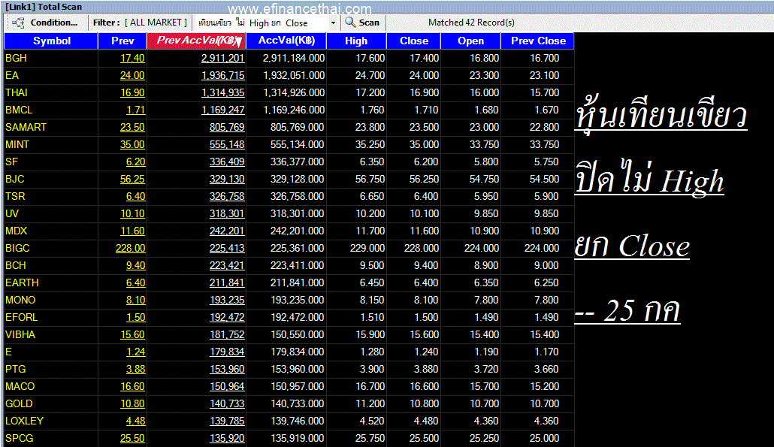The image size is (774, 447).
Task: Select the UV symbol
Action: tap(12, 213)
